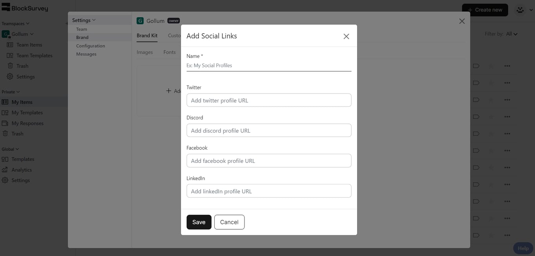Switch to the Brand Kit tab
The width and height of the screenshot is (535, 256).
[147, 36]
